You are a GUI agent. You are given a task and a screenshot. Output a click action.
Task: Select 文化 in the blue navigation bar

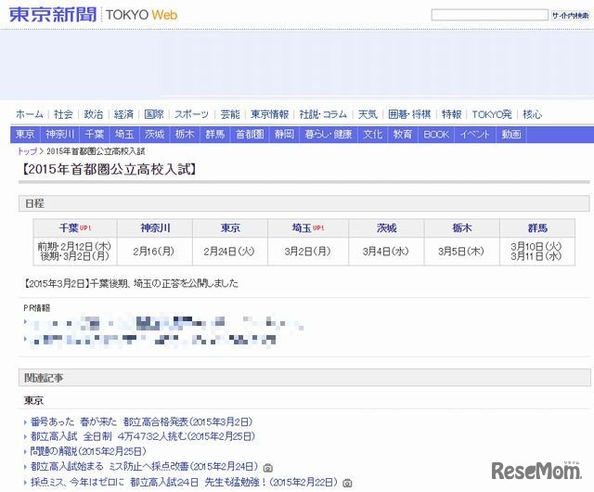point(373,135)
